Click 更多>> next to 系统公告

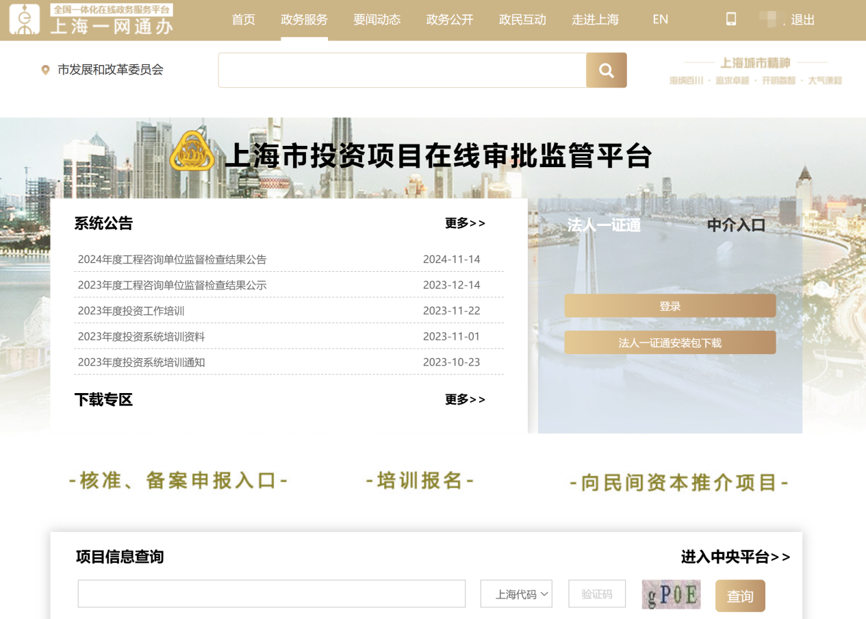[x=465, y=223]
